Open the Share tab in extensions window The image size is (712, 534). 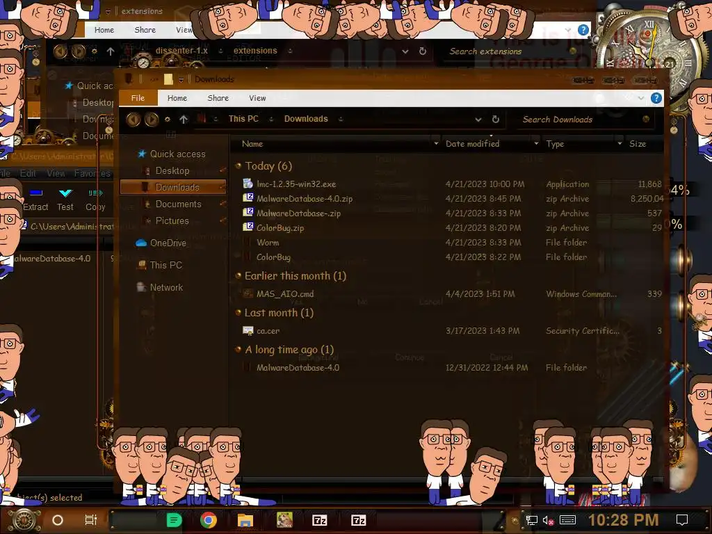click(x=145, y=30)
